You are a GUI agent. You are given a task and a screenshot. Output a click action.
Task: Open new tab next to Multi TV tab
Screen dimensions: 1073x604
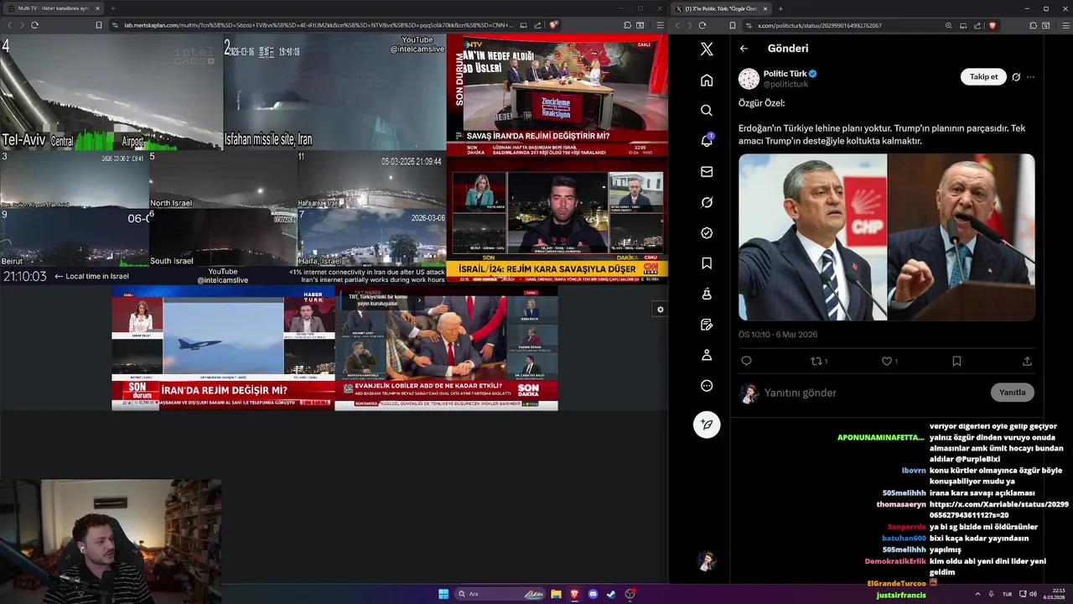tap(112, 8)
